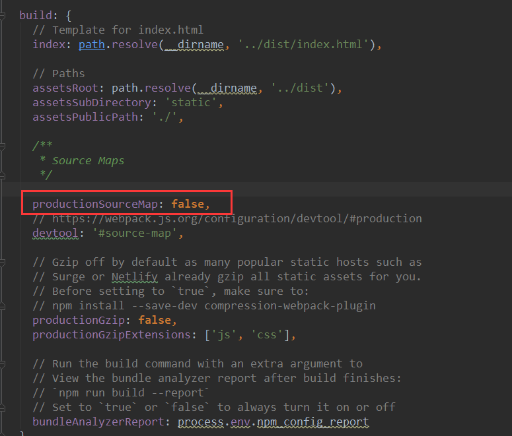
Task: Click the '// Paths' comment
Action: click(59, 74)
